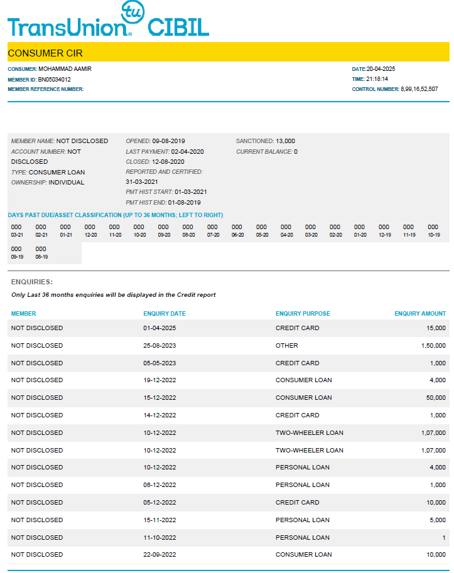This screenshot has width=454, height=573.
Task: Click the CONSUMER CIR yellow header title
Action: tap(45, 53)
